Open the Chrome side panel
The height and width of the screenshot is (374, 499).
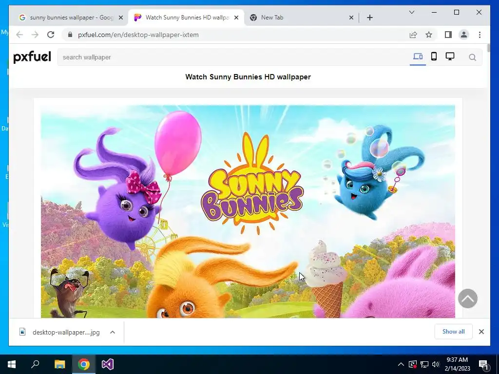click(448, 35)
